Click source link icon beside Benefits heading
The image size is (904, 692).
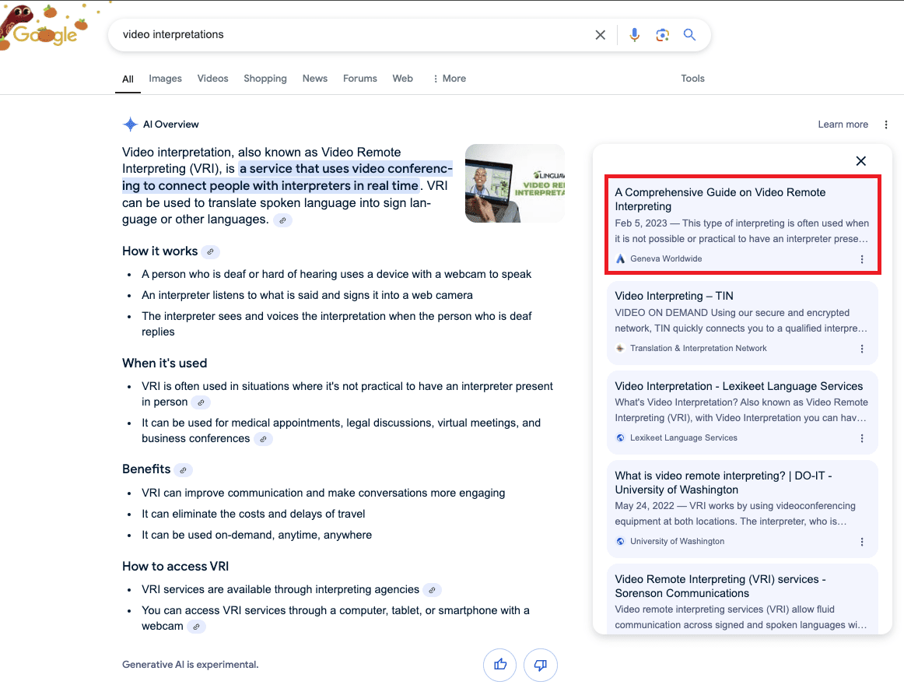point(183,470)
